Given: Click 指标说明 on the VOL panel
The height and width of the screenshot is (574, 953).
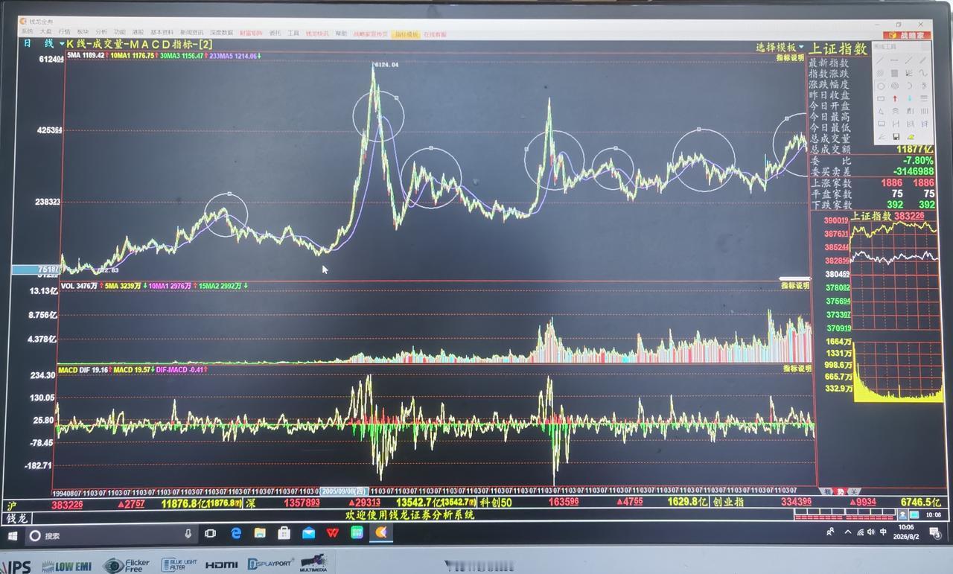Looking at the screenshot, I should [x=794, y=285].
